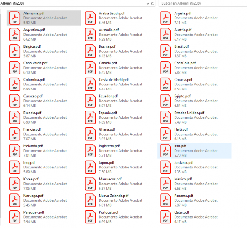
Task: Select the Cabo Verde.pdf PDF icon
Action: (x=15, y=68)
